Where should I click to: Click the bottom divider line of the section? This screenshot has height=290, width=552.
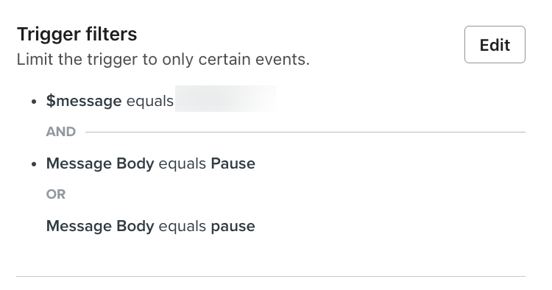(271, 276)
